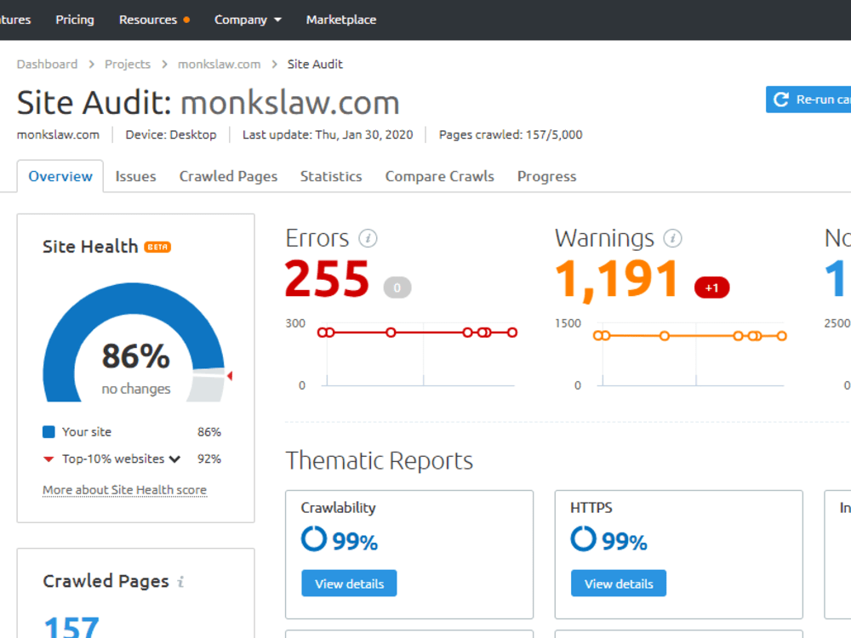
Task: Click the last point on Errors chart
Action: pos(512,333)
